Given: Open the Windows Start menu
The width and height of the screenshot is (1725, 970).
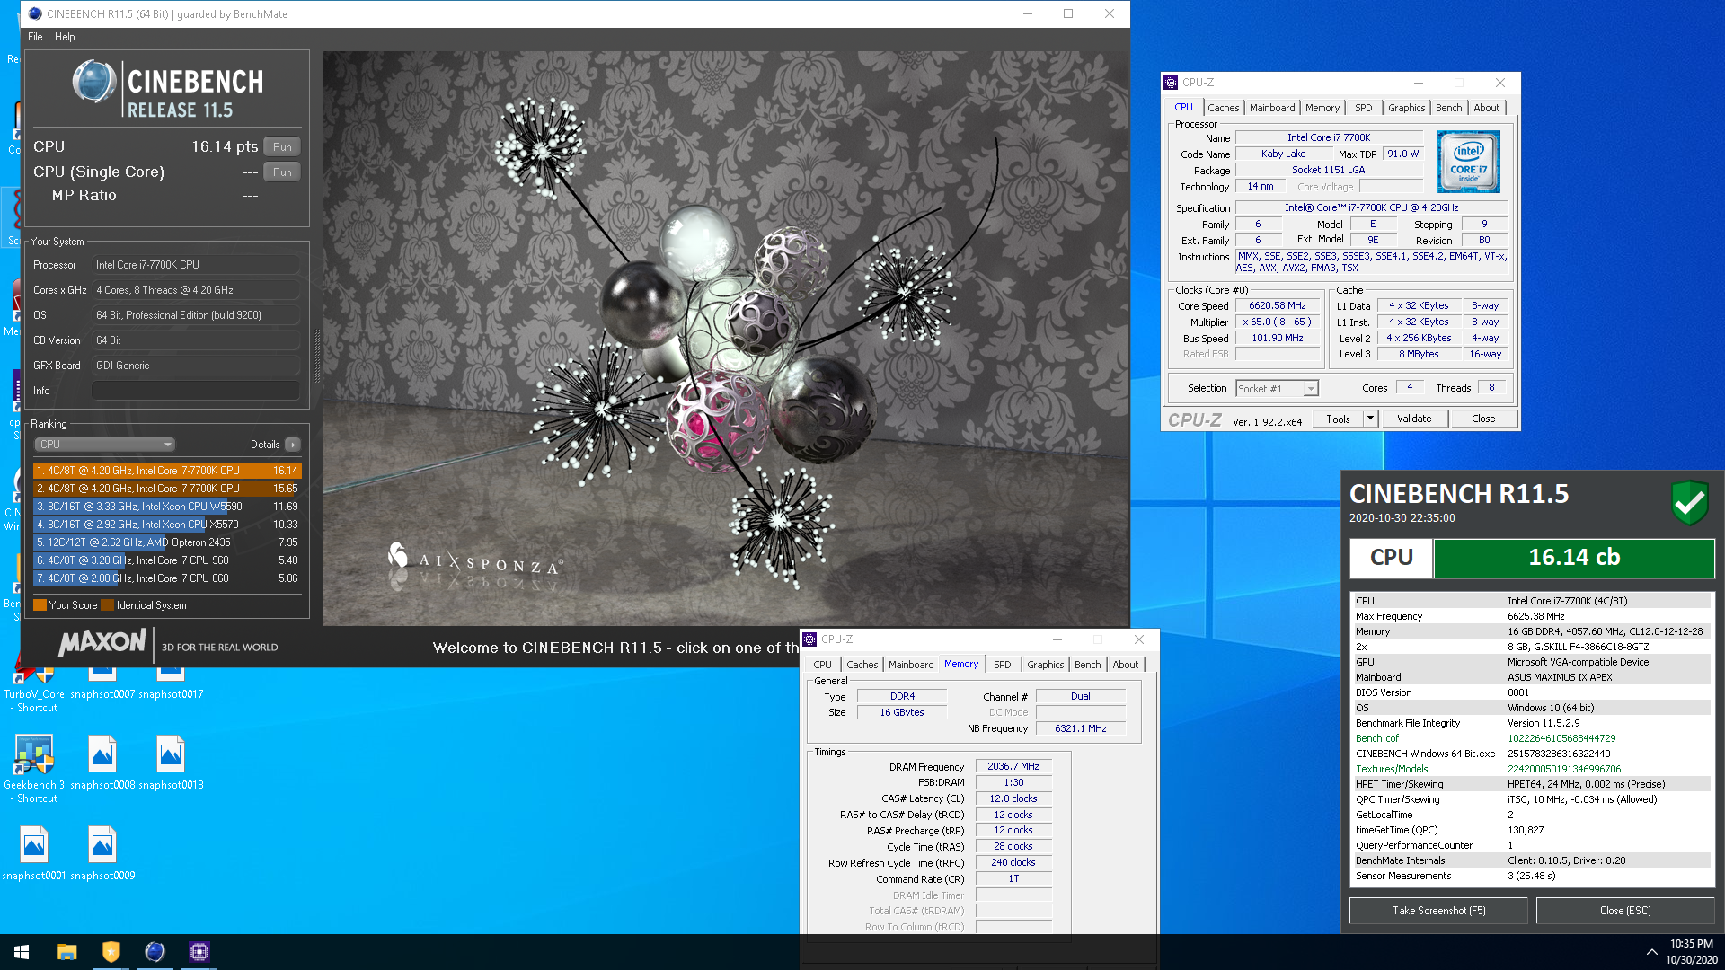Looking at the screenshot, I should point(22,952).
